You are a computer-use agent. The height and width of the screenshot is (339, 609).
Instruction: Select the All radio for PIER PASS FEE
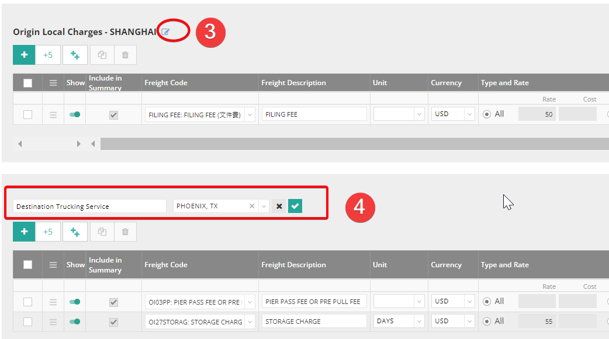[487, 301]
